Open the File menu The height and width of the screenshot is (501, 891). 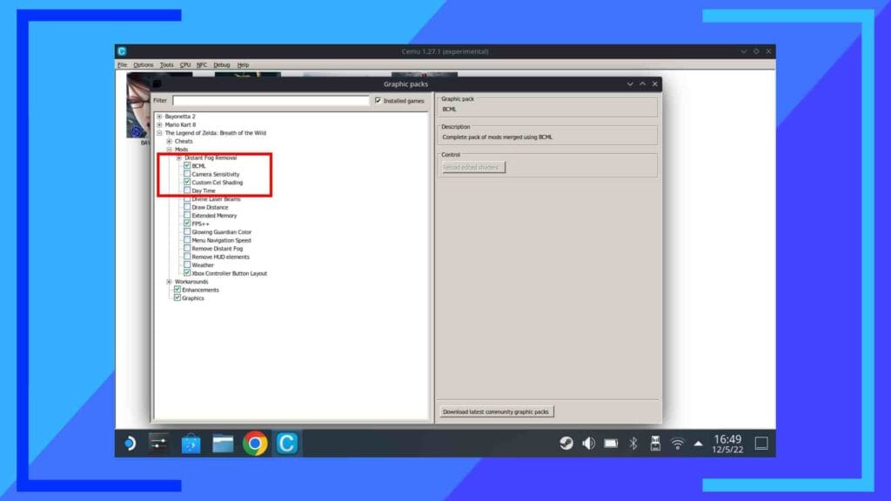point(122,64)
